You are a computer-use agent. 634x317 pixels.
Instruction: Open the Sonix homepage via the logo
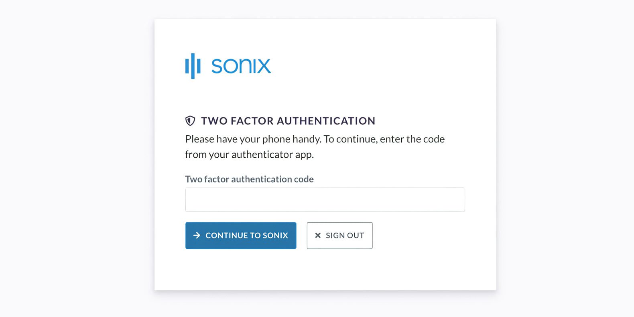click(228, 65)
